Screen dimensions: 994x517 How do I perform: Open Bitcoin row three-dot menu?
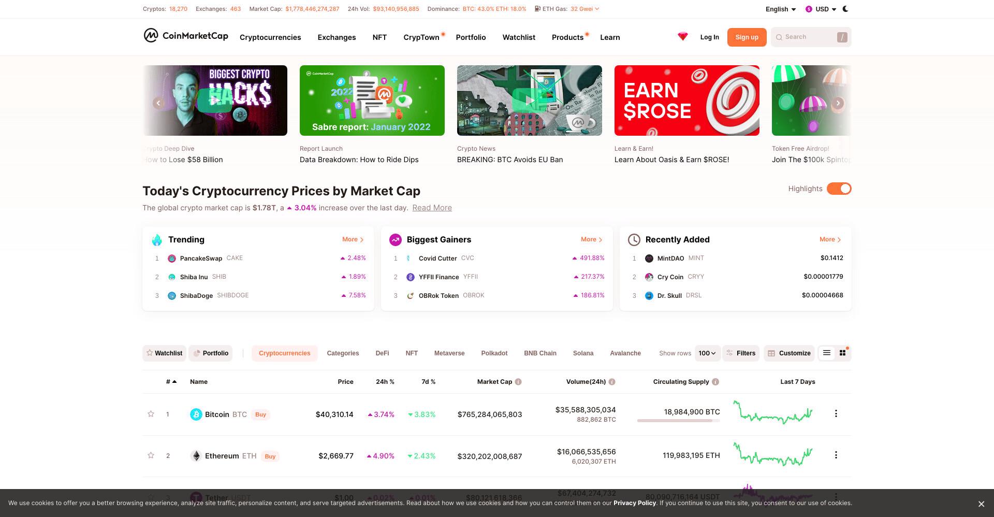pos(836,413)
